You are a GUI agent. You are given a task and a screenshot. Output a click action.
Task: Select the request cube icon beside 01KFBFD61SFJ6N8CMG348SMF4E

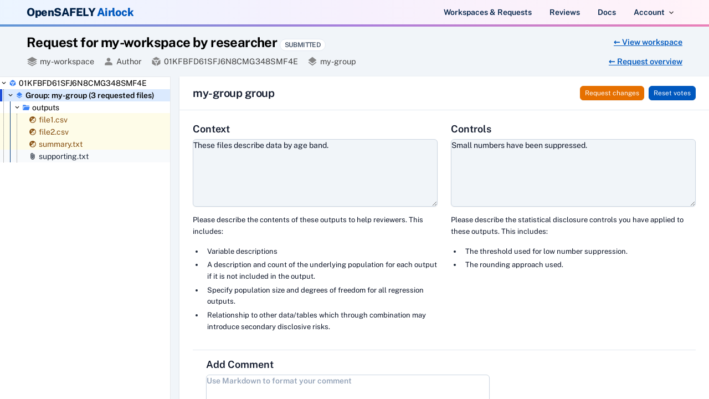point(12,83)
